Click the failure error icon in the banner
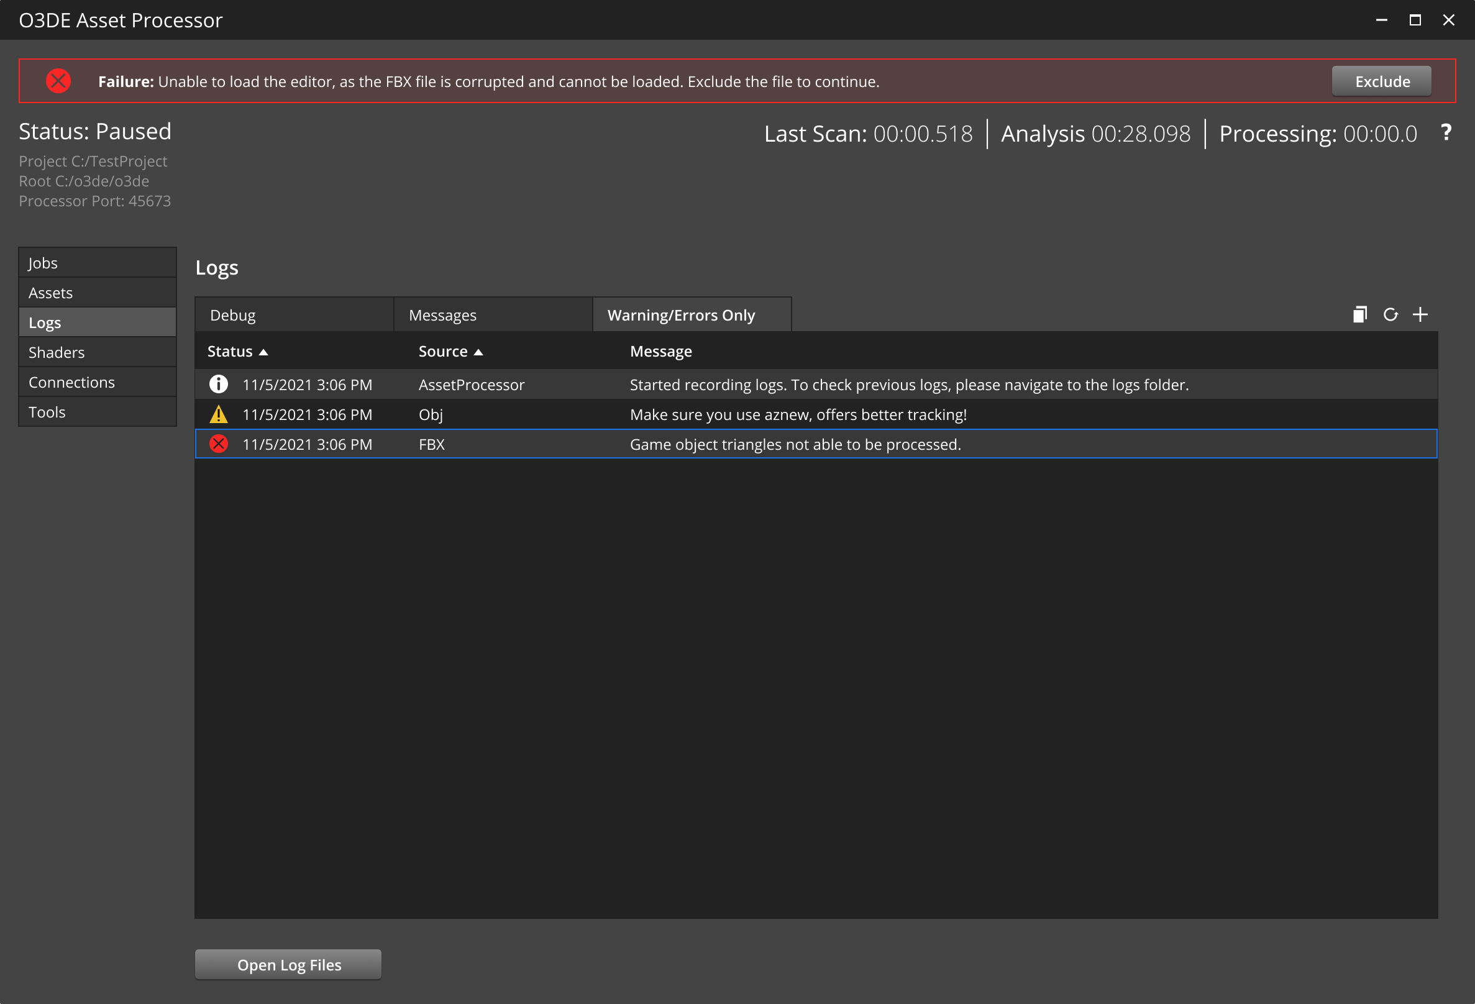Viewport: 1475px width, 1004px height. pos(57,80)
